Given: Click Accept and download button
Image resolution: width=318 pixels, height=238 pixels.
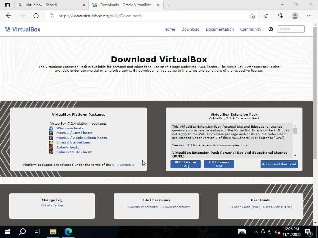Looking at the screenshot, I should (x=279, y=164).
